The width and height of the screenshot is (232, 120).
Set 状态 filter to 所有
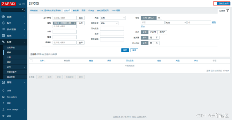coord(145,32)
